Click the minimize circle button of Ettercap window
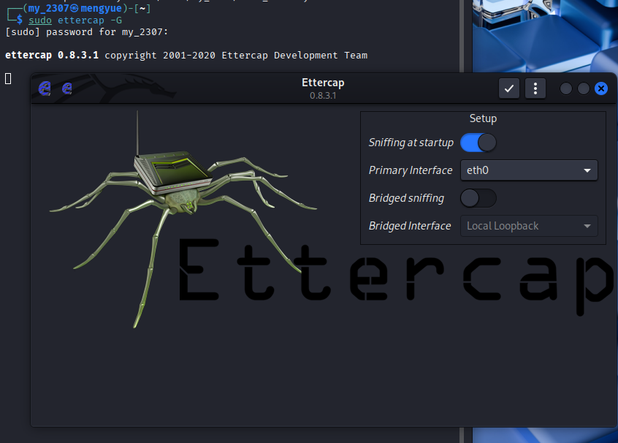618x443 pixels. pos(566,88)
